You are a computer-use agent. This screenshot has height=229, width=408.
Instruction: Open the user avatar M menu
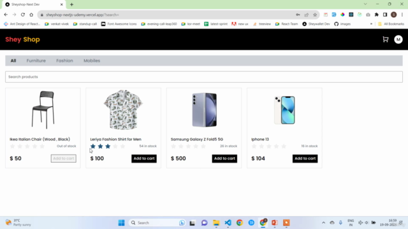click(398, 39)
